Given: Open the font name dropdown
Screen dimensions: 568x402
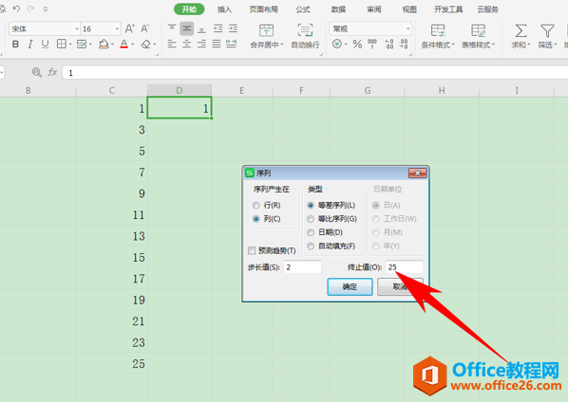Looking at the screenshot, I should [77, 28].
